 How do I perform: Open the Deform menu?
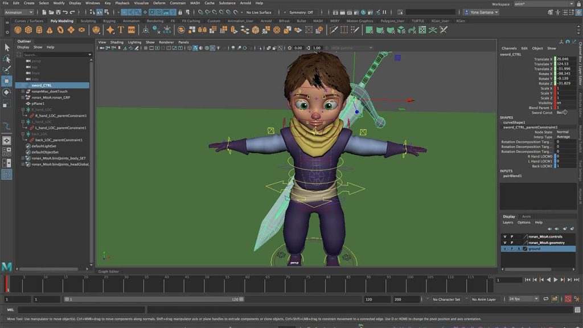[x=159, y=3]
